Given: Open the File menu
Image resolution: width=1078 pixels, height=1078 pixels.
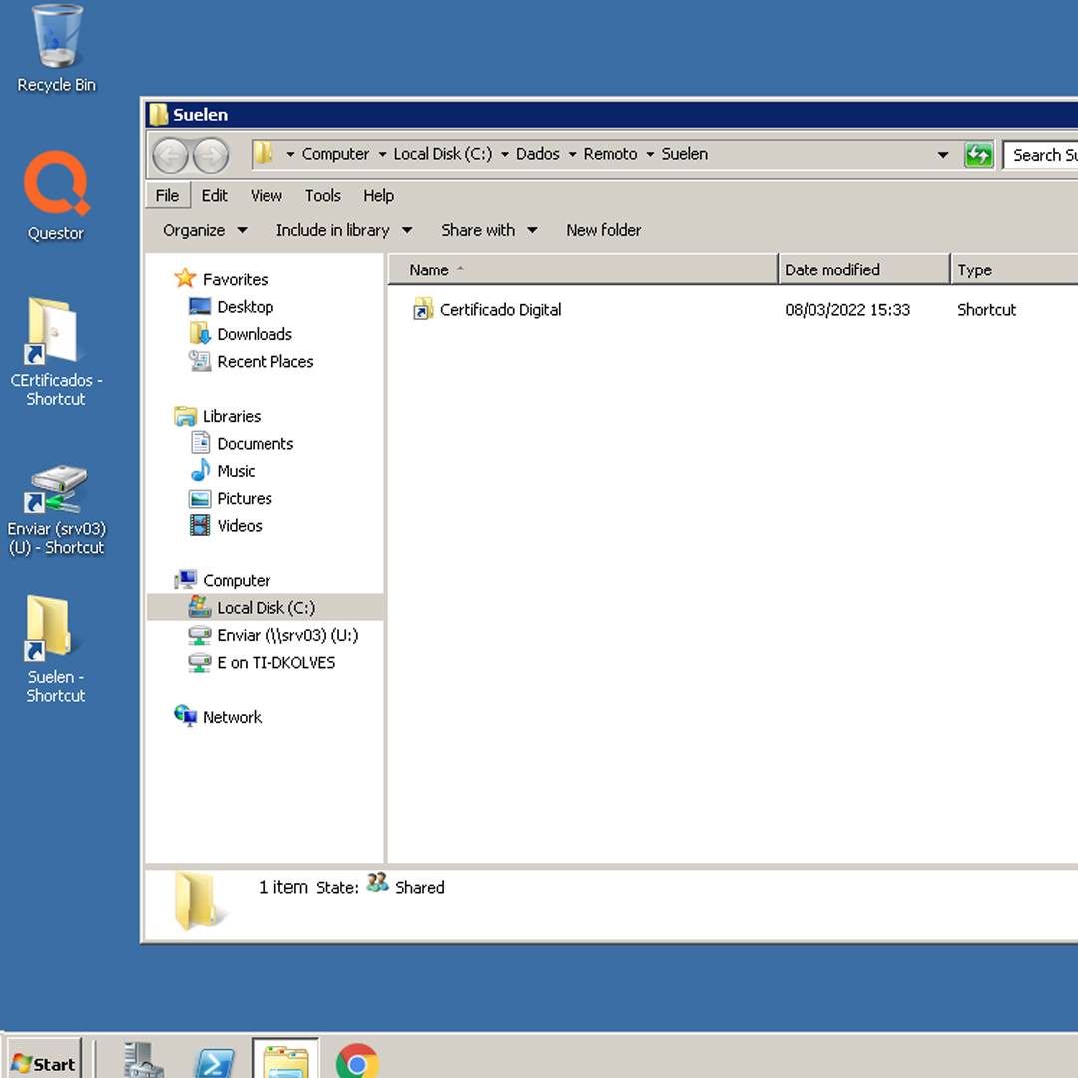Looking at the screenshot, I should point(167,196).
